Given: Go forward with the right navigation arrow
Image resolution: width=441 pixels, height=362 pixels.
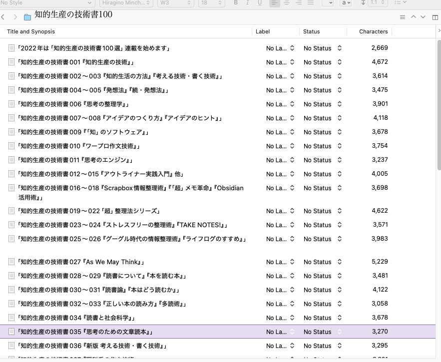Looking at the screenshot, I should tap(15, 17).
